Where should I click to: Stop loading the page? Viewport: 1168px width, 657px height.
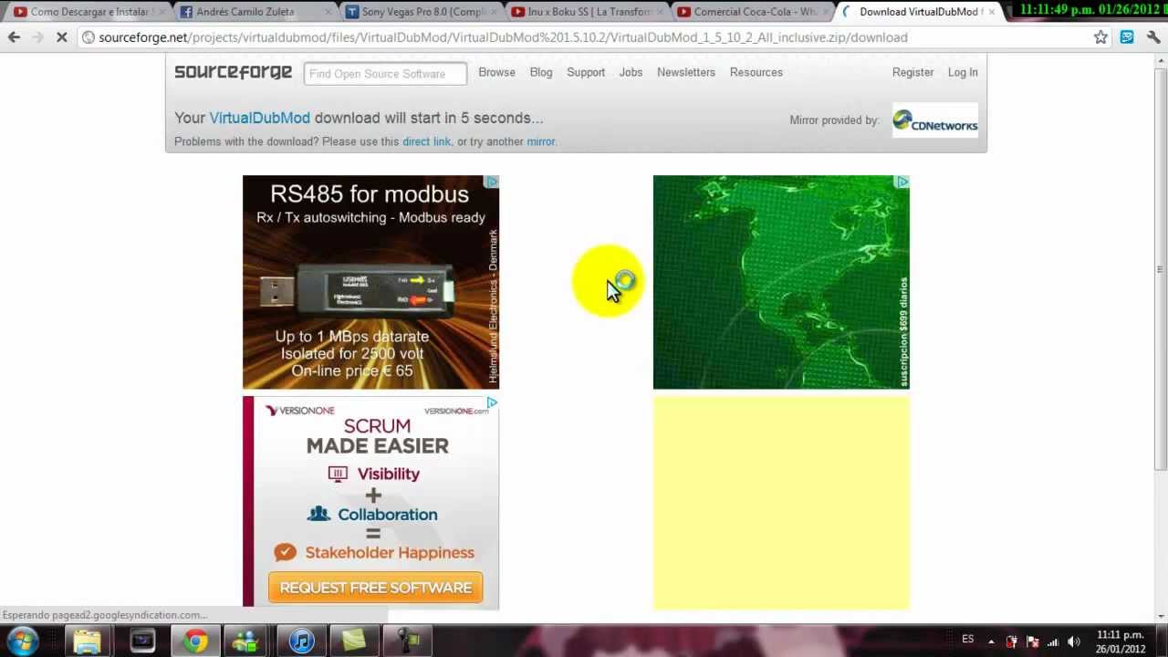click(61, 37)
